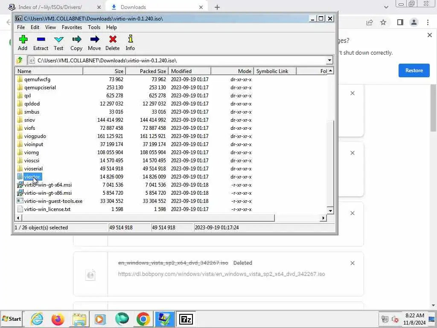The width and height of the screenshot is (437, 328).
Task: Sort by Modified column header
Action: pos(189,71)
